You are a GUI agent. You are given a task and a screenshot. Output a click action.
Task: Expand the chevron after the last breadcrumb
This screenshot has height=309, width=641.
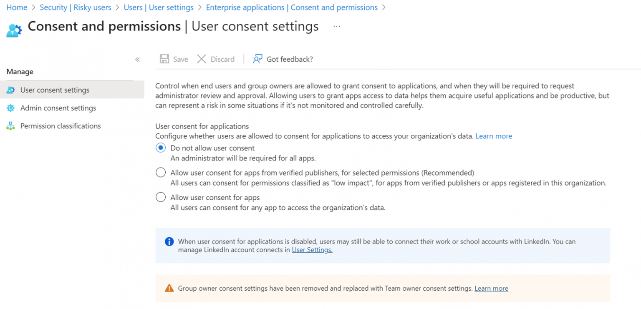(x=384, y=7)
